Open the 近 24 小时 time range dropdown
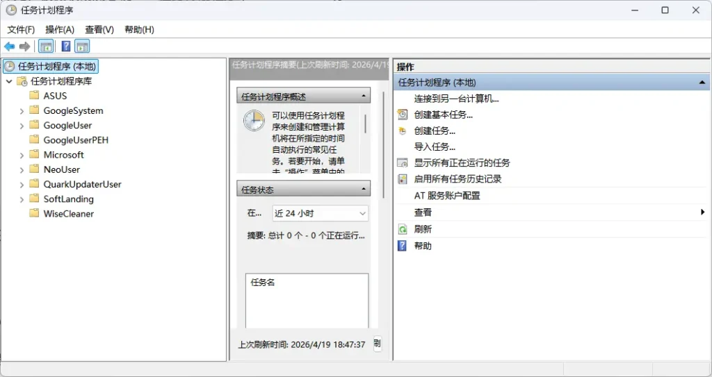This screenshot has height=377, width=712. click(320, 213)
